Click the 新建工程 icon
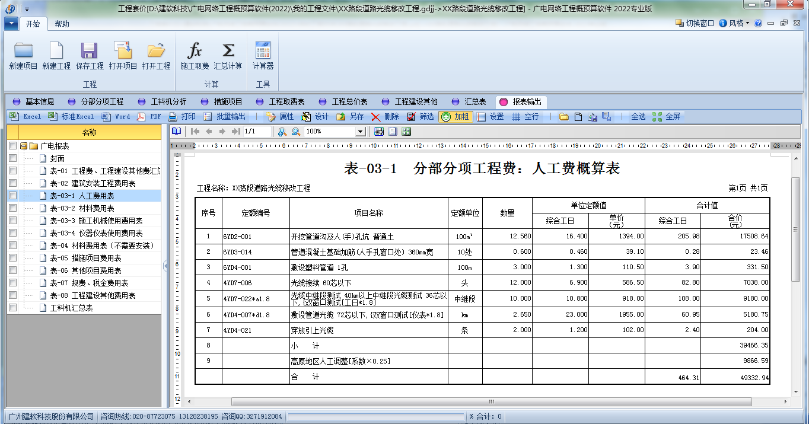The width and height of the screenshot is (809, 424). 56,50
